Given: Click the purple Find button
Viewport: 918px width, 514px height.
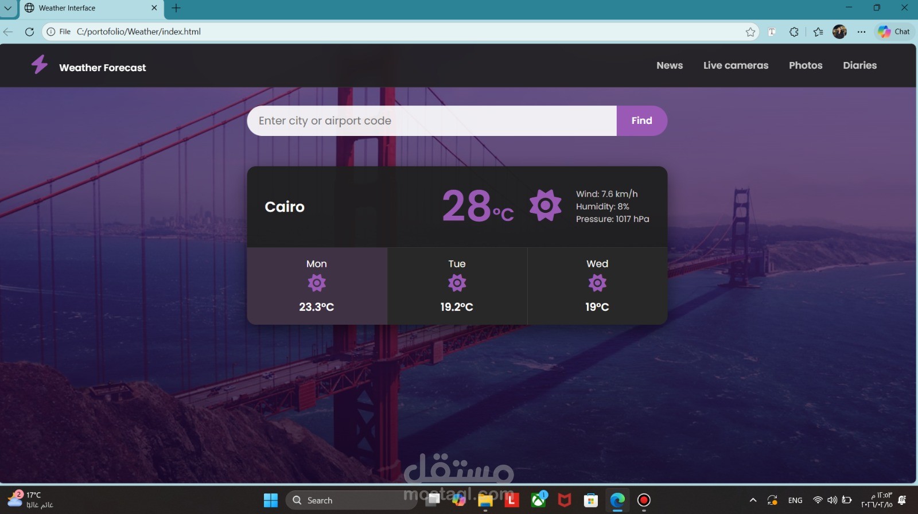Looking at the screenshot, I should pos(641,120).
